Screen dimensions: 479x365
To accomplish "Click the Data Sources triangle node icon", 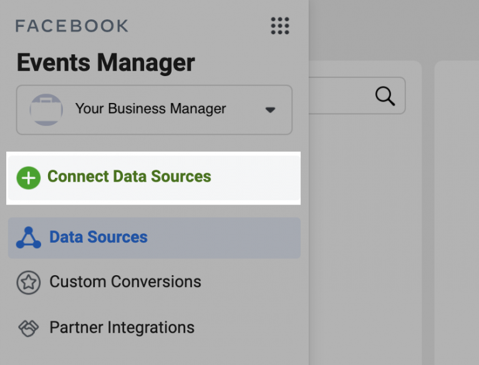I will tap(29, 238).
